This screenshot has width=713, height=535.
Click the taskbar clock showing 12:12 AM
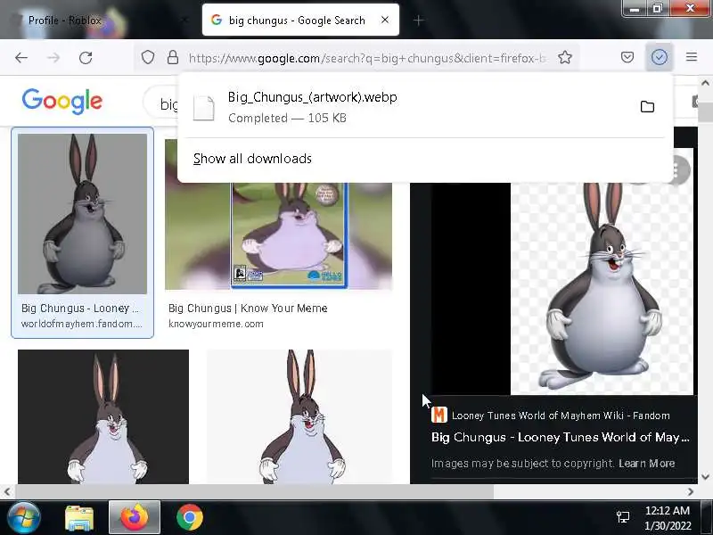pos(668,518)
